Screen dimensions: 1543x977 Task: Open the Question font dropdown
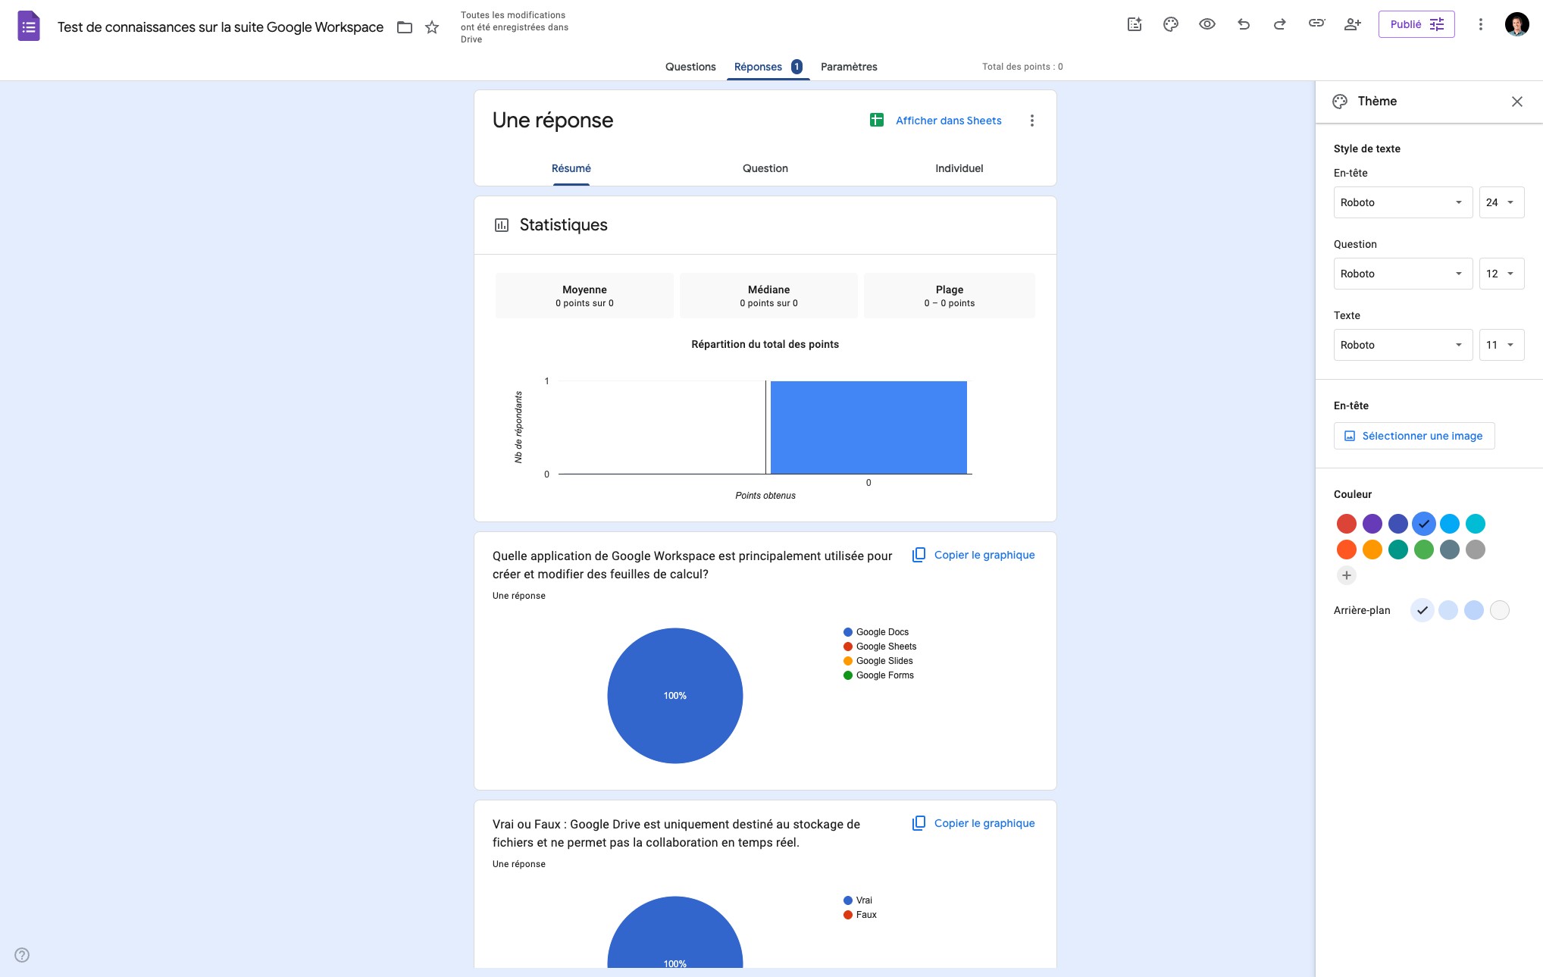coord(1404,274)
